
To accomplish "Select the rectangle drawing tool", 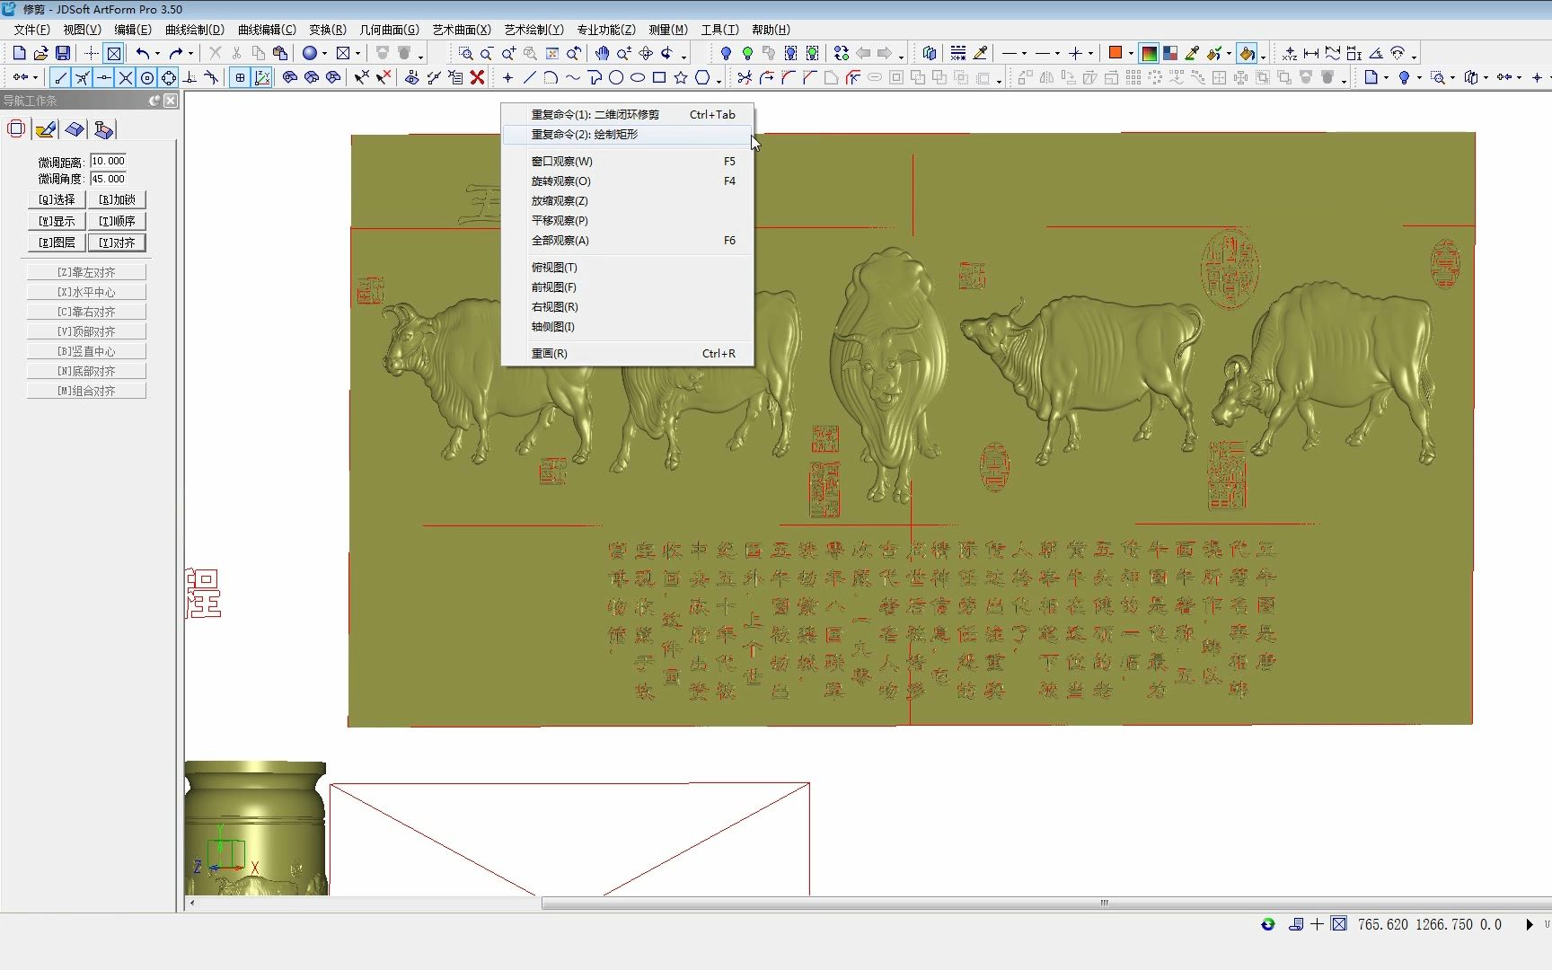I will point(659,77).
